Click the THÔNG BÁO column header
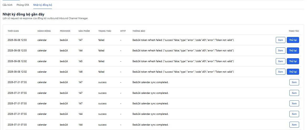307x130 pixels. click(x=139, y=31)
